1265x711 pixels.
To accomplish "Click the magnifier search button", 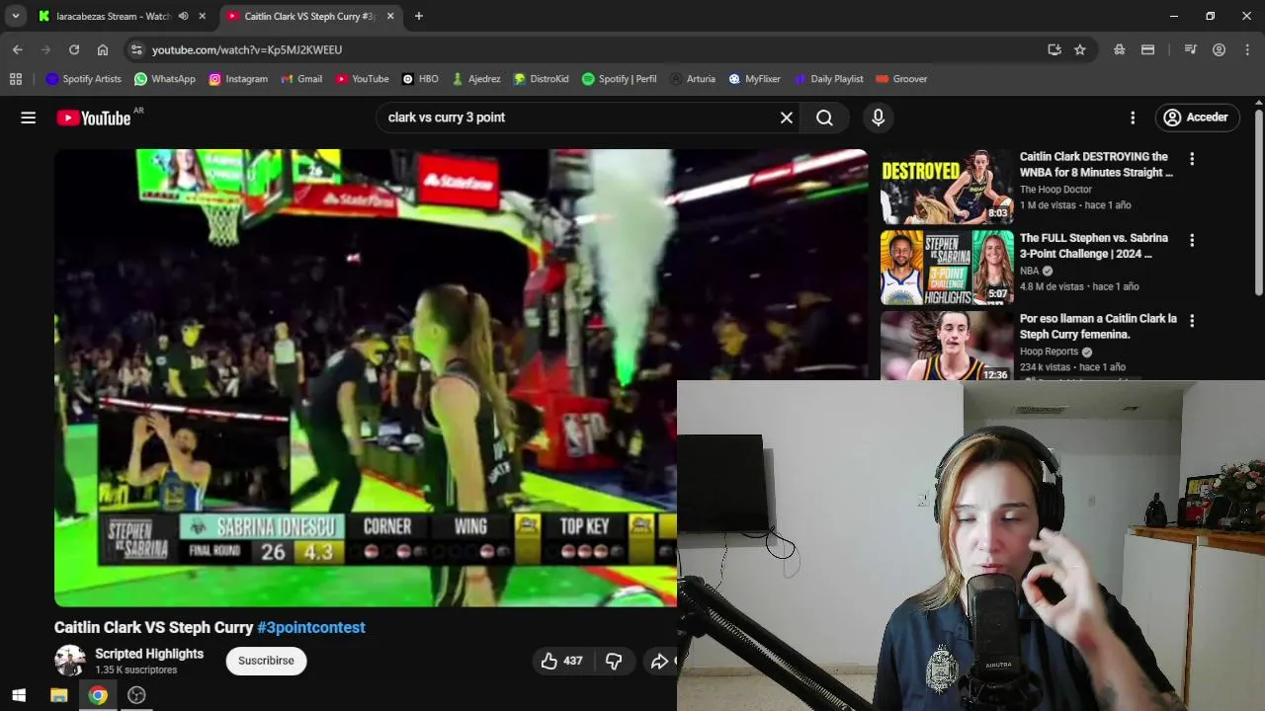I will click(824, 118).
